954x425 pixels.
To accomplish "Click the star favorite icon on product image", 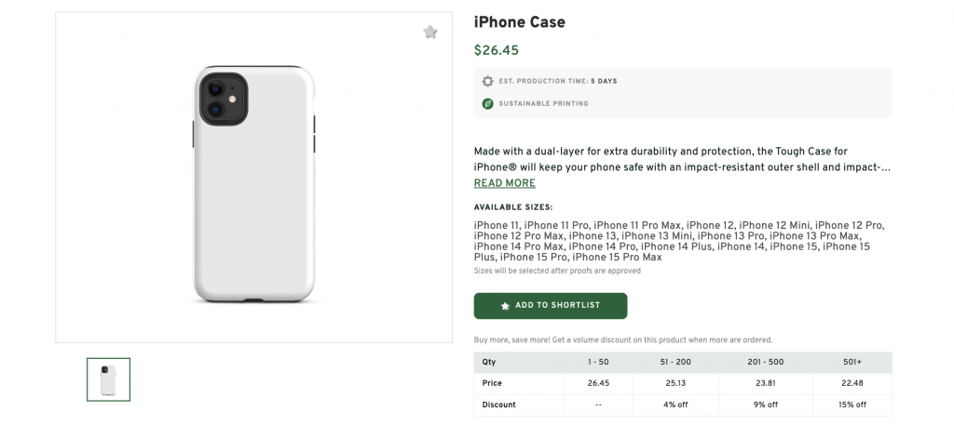I will 429,33.
